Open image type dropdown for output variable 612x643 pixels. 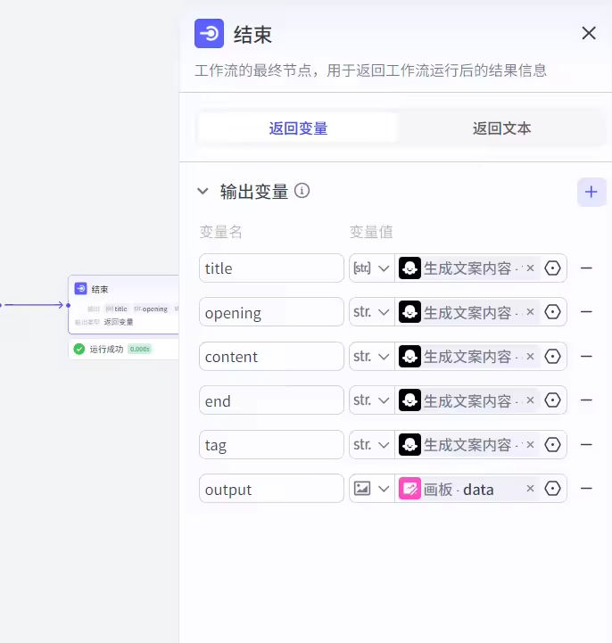pyautogui.click(x=372, y=489)
